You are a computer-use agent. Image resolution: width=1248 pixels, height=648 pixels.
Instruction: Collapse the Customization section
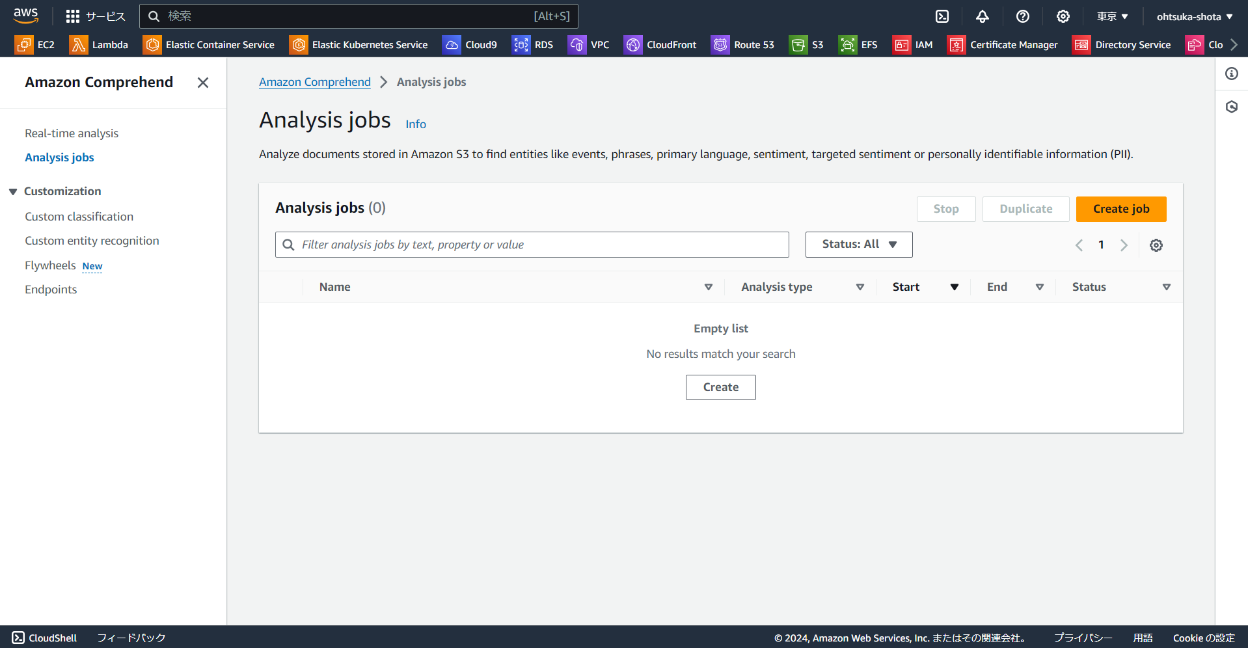[x=13, y=191]
